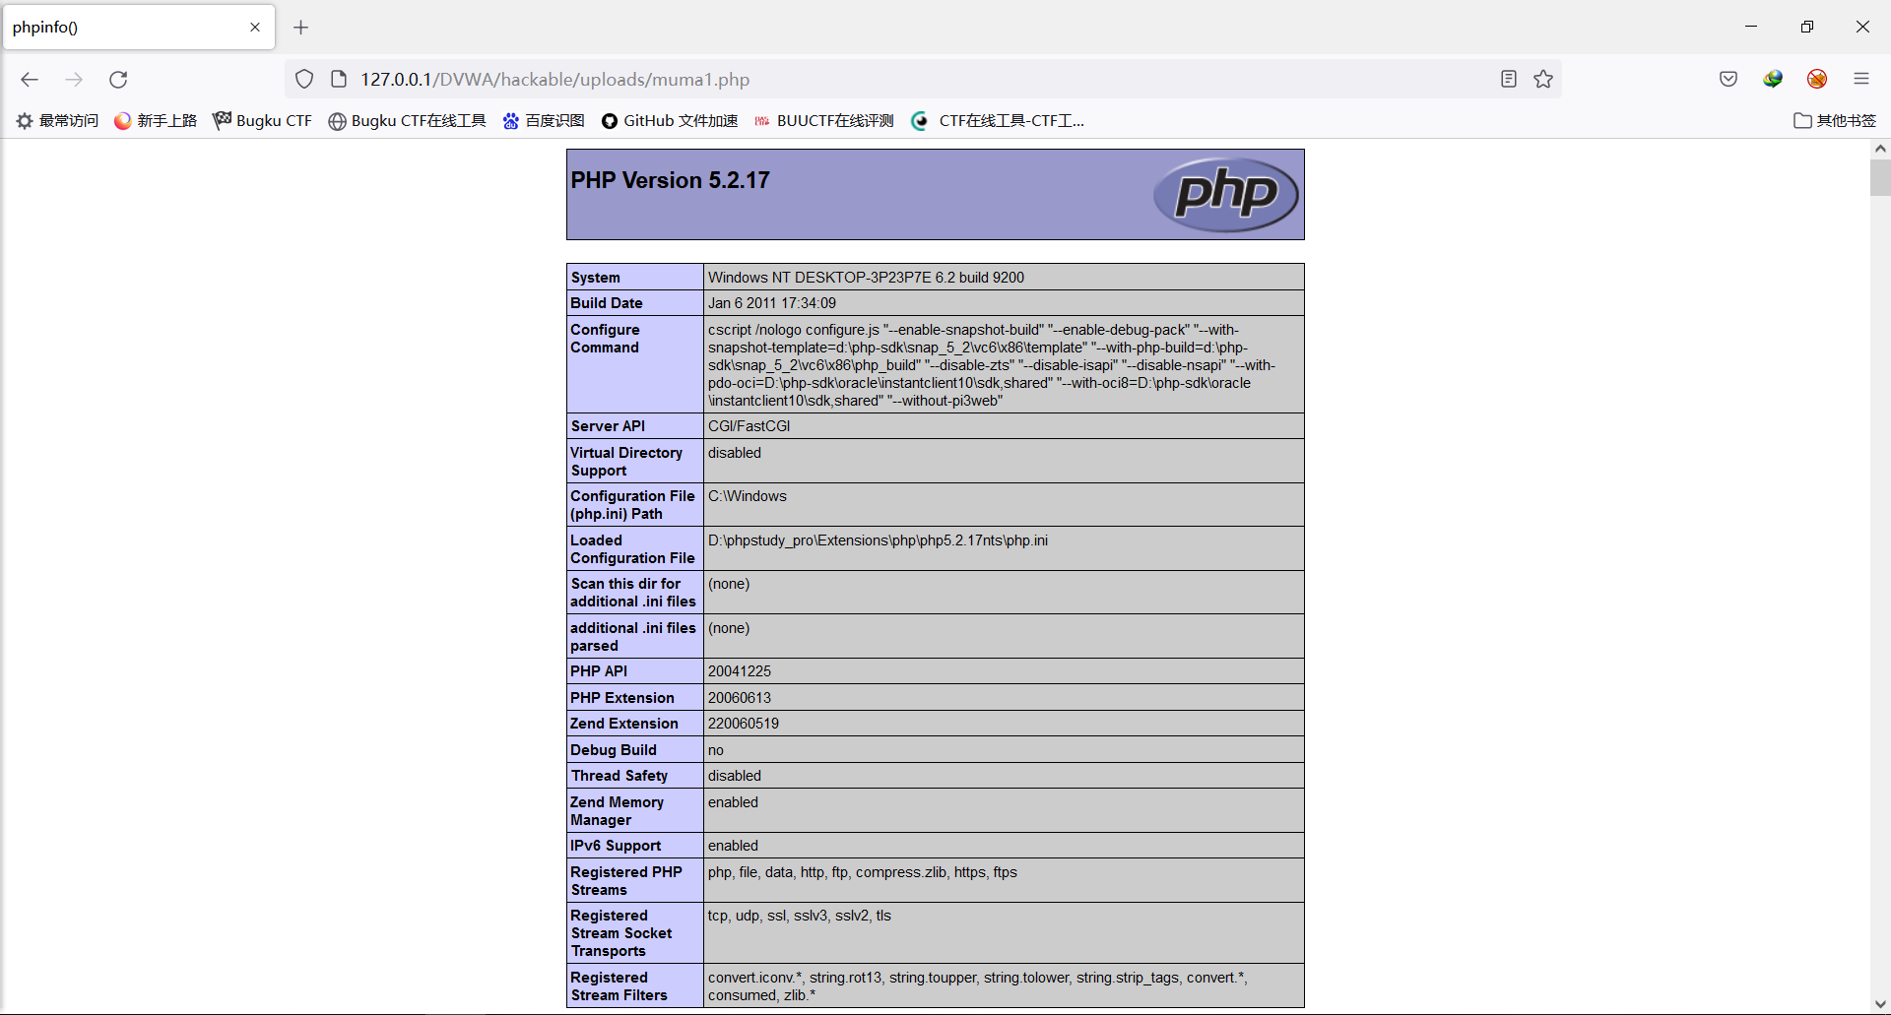The width and height of the screenshot is (1891, 1015).
Task: Select the phpinfo() tab
Action: point(138,28)
